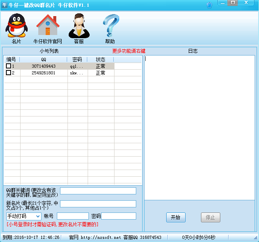Check the box for account row 1
This screenshot has width=259, height=242.
coord(8,66)
